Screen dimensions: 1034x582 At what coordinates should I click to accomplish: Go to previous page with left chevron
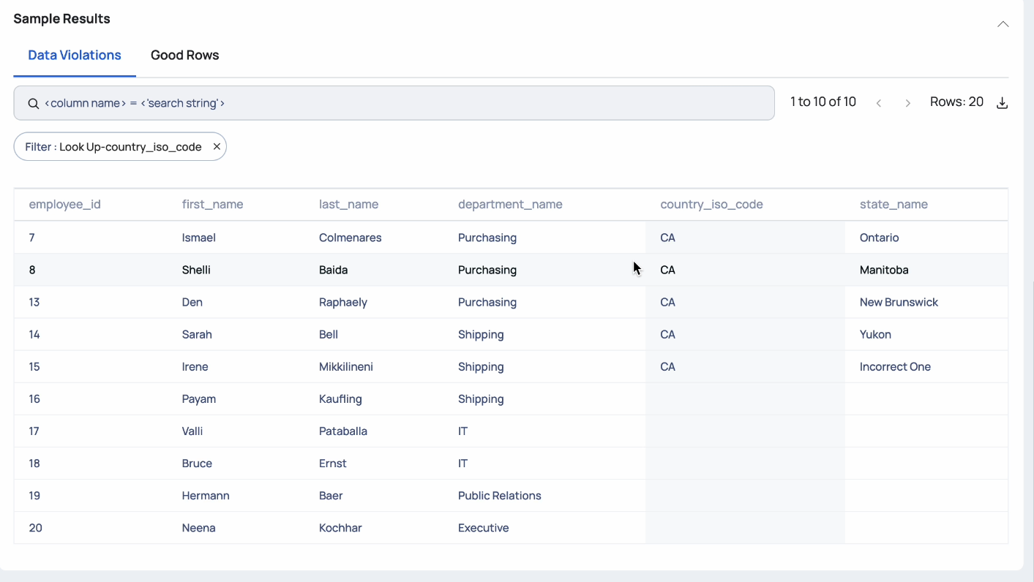(879, 103)
